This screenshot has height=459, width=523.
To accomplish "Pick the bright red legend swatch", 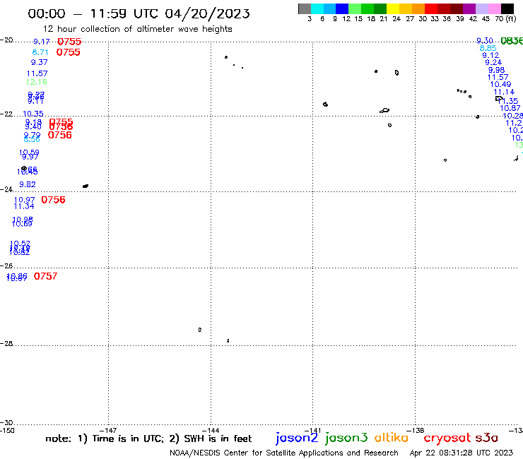I will tap(431, 8).
